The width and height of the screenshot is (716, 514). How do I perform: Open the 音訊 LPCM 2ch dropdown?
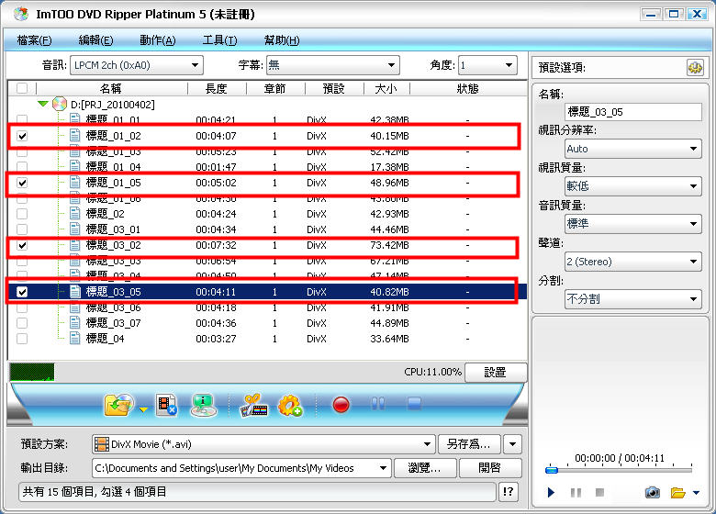137,65
